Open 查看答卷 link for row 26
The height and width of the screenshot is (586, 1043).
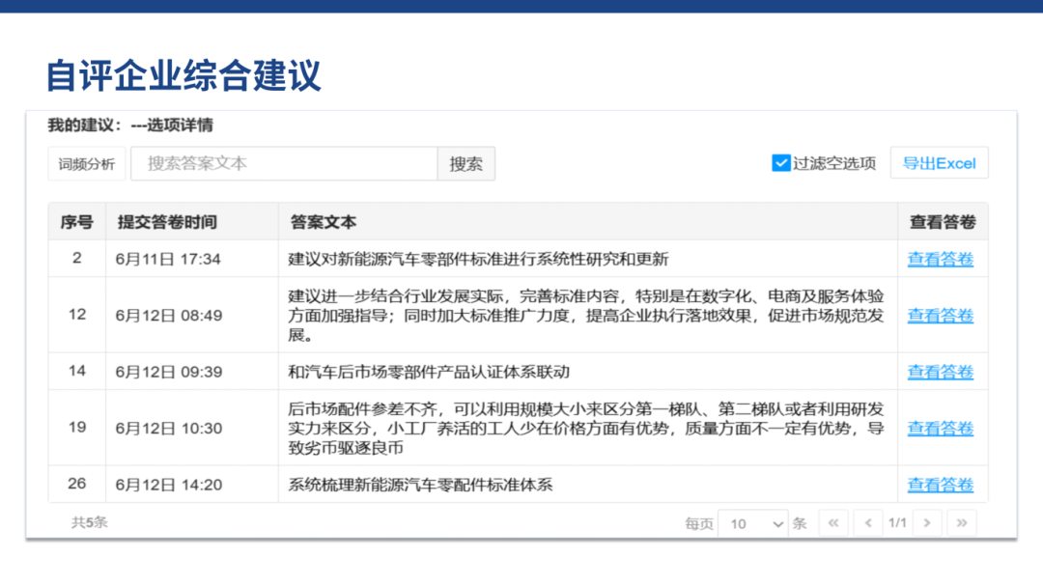[941, 485]
